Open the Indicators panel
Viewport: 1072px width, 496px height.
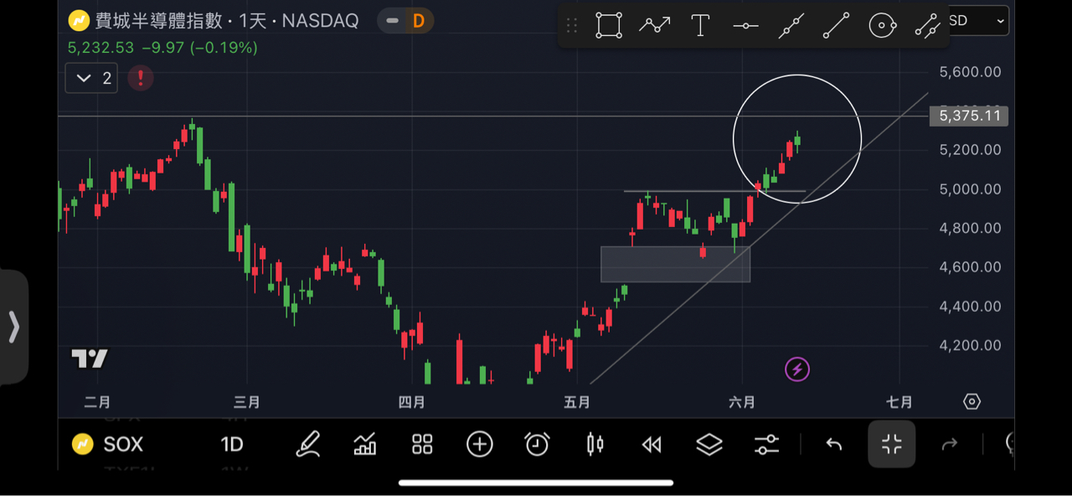(365, 444)
